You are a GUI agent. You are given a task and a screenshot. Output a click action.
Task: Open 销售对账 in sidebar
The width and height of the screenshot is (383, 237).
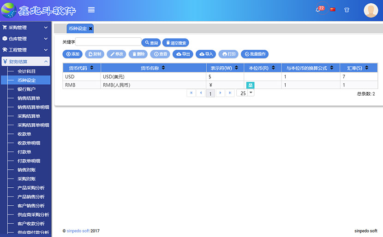coord(26,170)
